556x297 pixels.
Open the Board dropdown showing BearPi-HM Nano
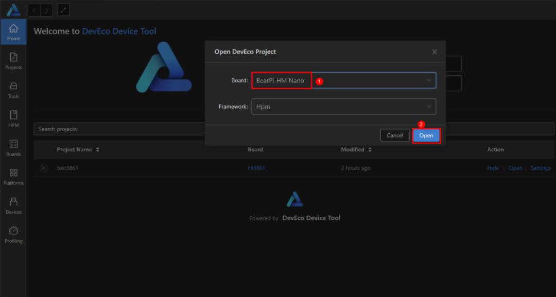(343, 80)
